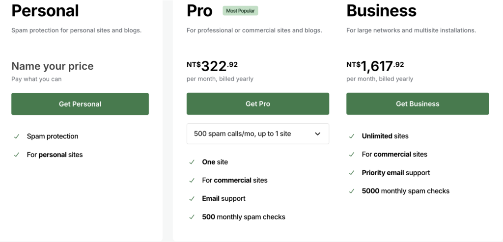
Task: Click the Most Popular badge
Action: (x=240, y=11)
